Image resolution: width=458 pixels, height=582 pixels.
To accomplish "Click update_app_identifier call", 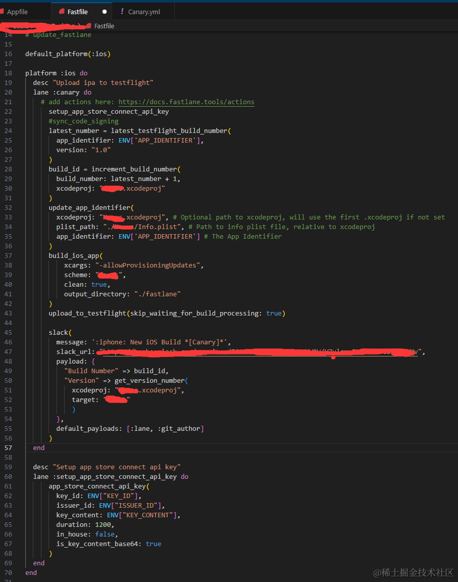I will 91,207.
